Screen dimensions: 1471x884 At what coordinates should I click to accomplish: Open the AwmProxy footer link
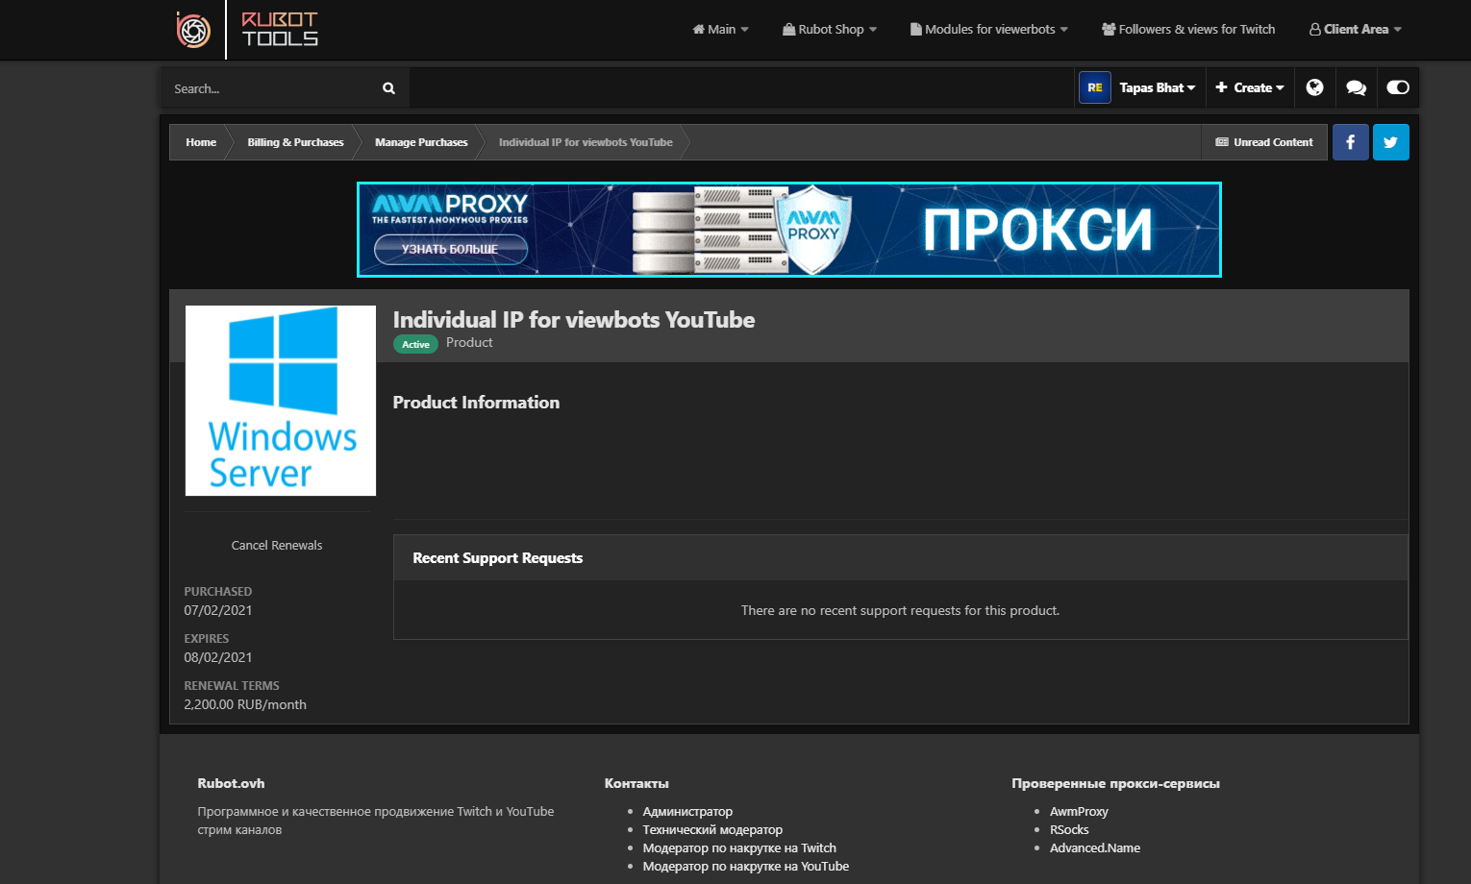tap(1079, 812)
